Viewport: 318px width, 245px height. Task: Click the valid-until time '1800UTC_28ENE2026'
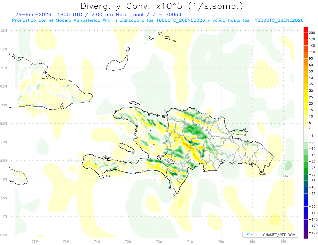coord(279,20)
